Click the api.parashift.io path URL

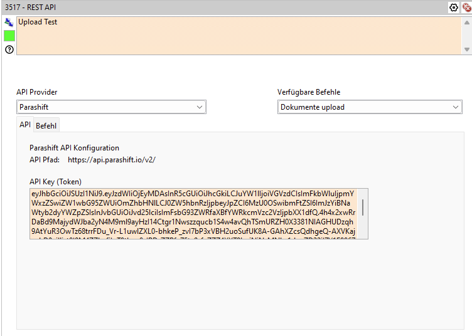[112, 160]
